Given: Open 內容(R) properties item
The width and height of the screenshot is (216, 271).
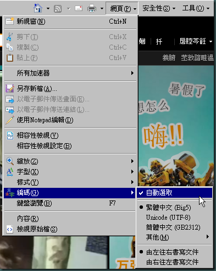Looking at the screenshot, I should point(70,219).
